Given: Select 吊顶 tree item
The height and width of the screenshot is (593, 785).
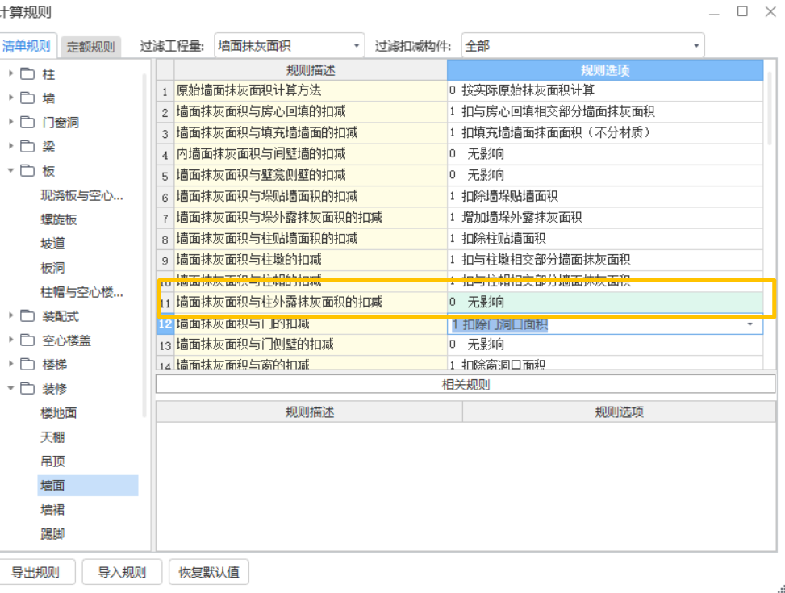Looking at the screenshot, I should [x=52, y=461].
